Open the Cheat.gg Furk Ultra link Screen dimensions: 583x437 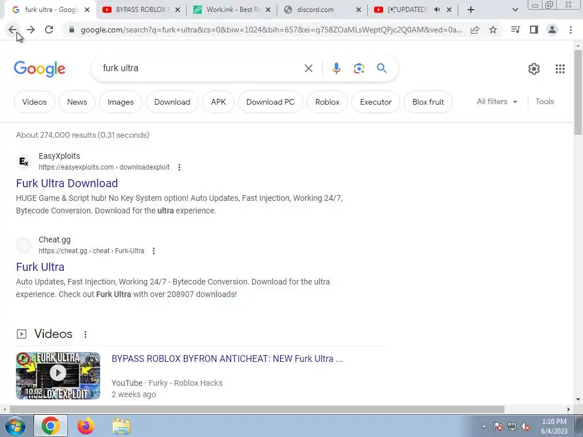40,267
